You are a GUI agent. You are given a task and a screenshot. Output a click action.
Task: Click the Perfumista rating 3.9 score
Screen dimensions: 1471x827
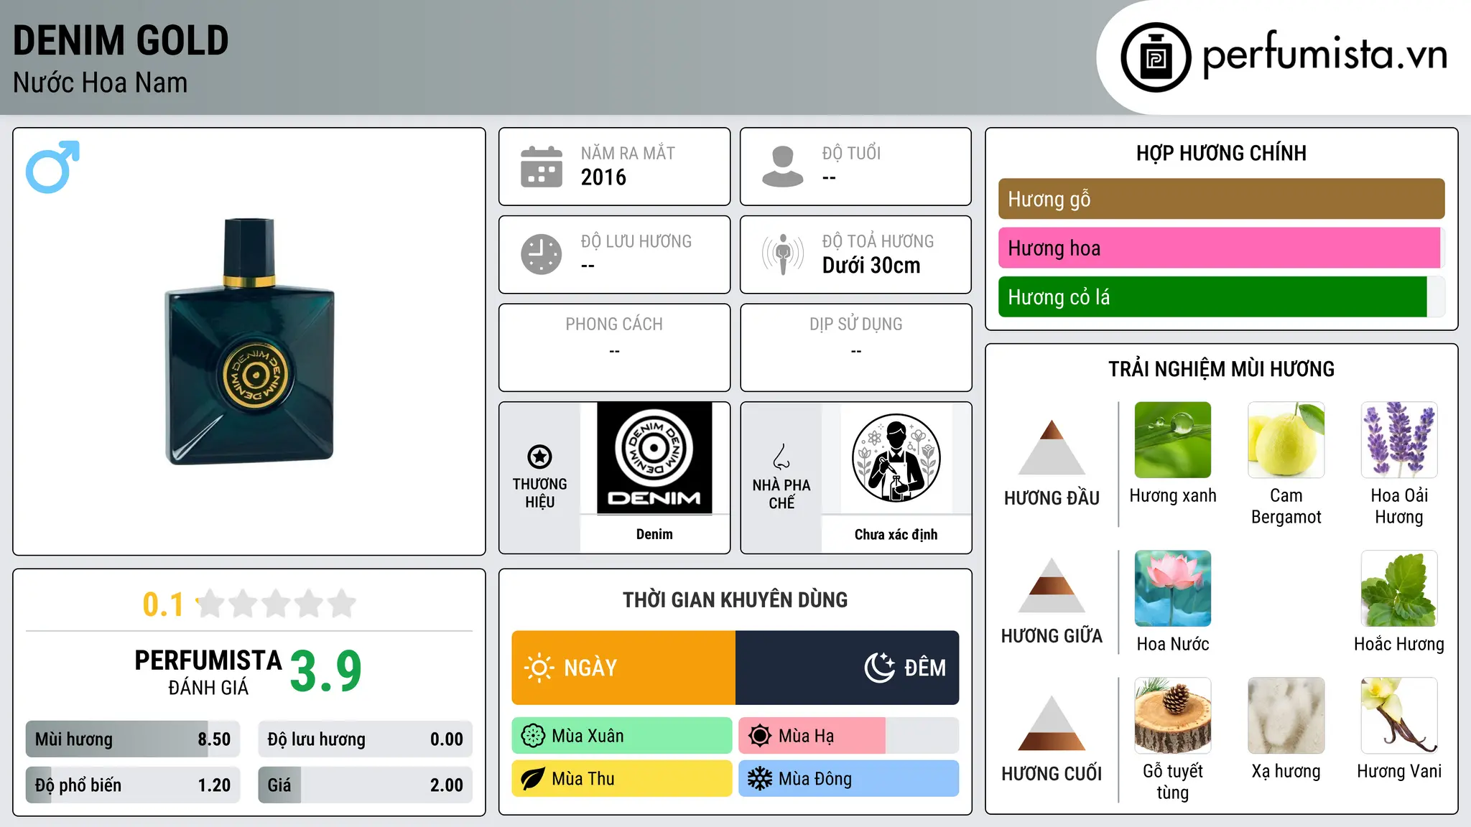(x=326, y=671)
